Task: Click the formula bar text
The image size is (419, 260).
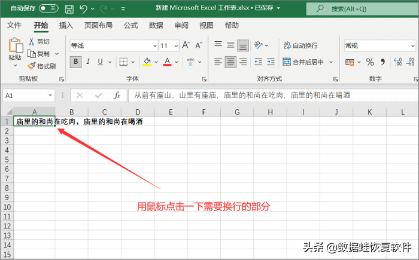Action: tap(242, 95)
